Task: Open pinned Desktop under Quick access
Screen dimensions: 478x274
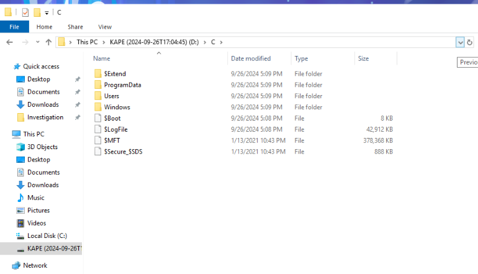Action: click(38, 80)
